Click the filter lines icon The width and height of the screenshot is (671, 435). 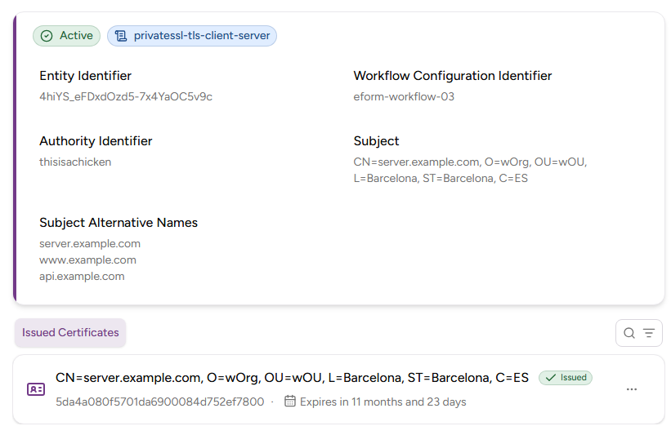pos(649,333)
